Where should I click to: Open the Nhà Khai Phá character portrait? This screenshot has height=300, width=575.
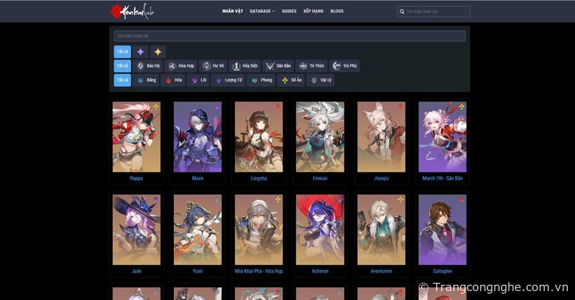[259, 230]
